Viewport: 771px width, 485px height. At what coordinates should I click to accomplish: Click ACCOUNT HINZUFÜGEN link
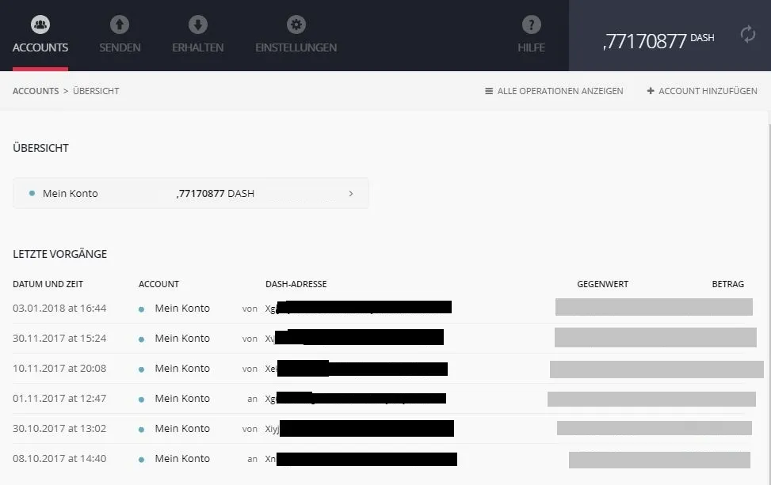708,91
